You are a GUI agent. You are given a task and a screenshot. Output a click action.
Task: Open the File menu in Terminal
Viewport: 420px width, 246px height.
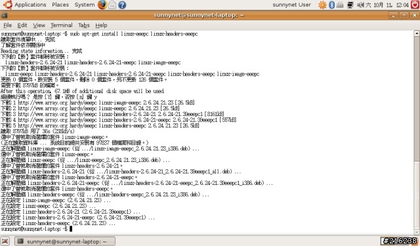coord(7,25)
